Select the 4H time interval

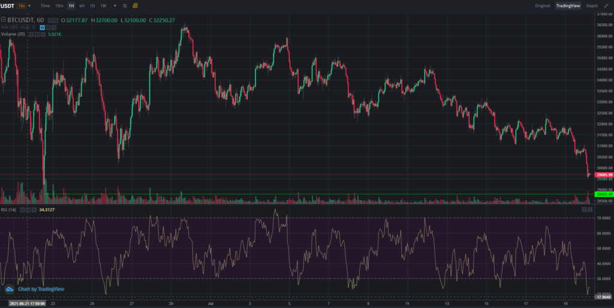coord(82,5)
